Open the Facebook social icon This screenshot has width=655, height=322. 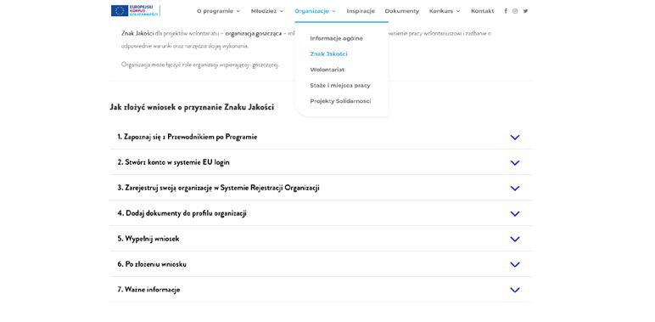506,11
